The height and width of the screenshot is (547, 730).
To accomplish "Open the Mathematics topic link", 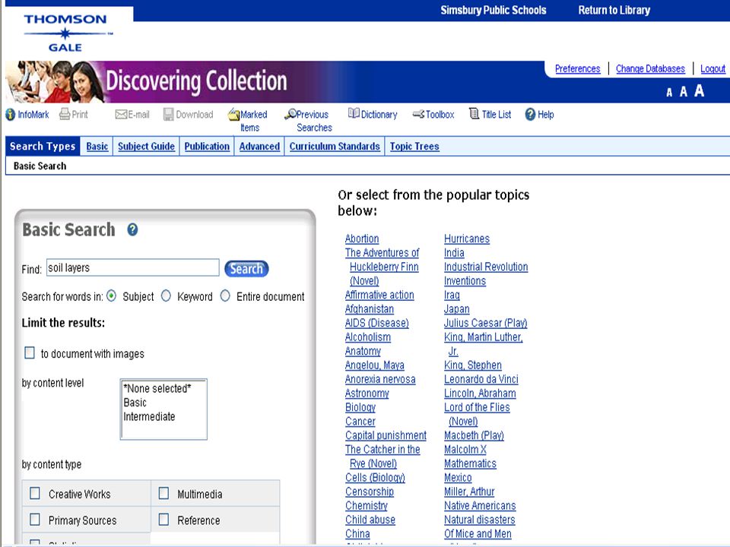I will click(470, 463).
